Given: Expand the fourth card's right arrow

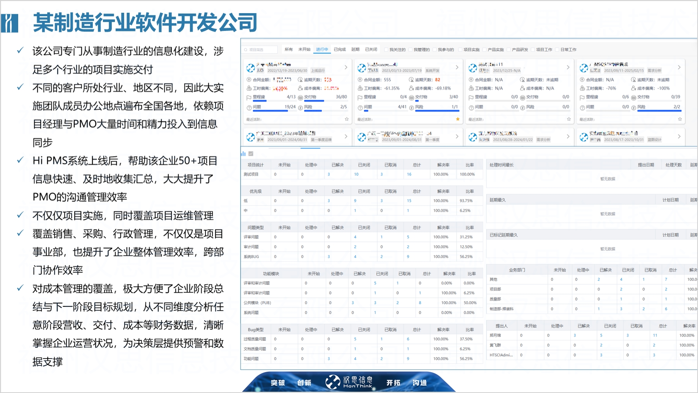Looking at the screenshot, I should click(x=679, y=67).
